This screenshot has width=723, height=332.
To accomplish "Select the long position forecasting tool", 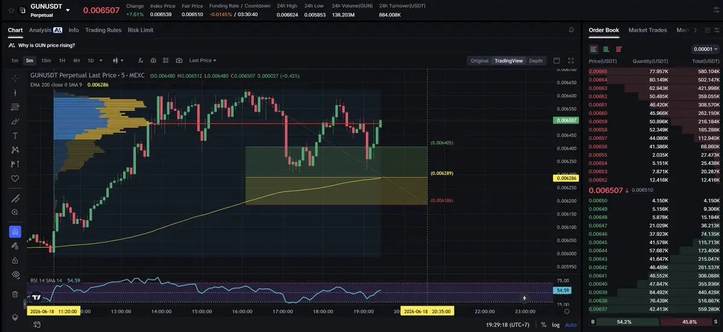I will click(x=15, y=164).
